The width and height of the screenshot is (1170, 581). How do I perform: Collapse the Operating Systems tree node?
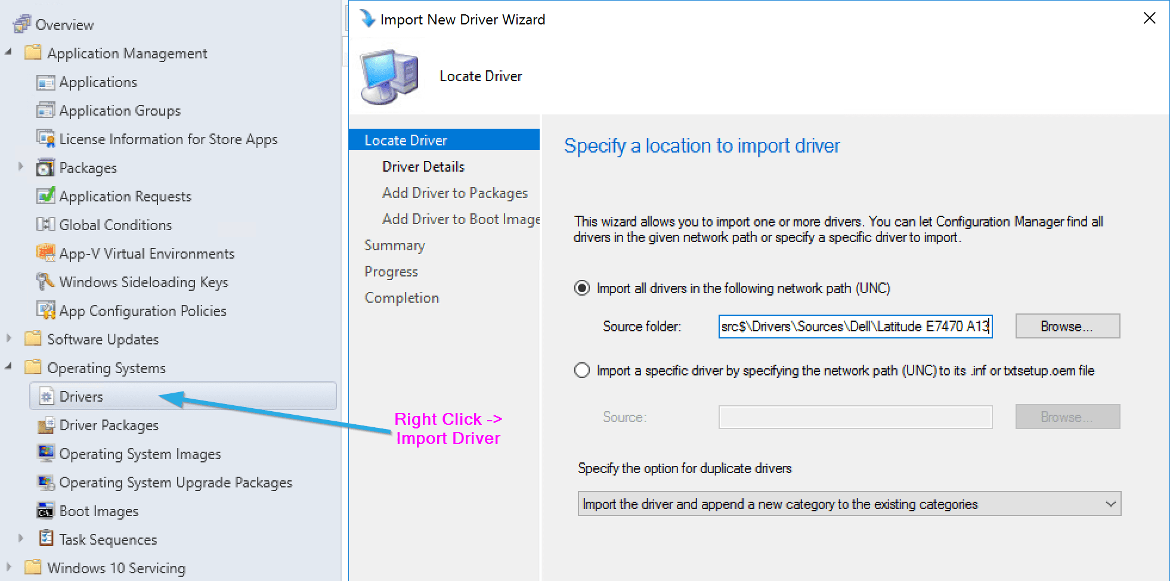[8, 367]
